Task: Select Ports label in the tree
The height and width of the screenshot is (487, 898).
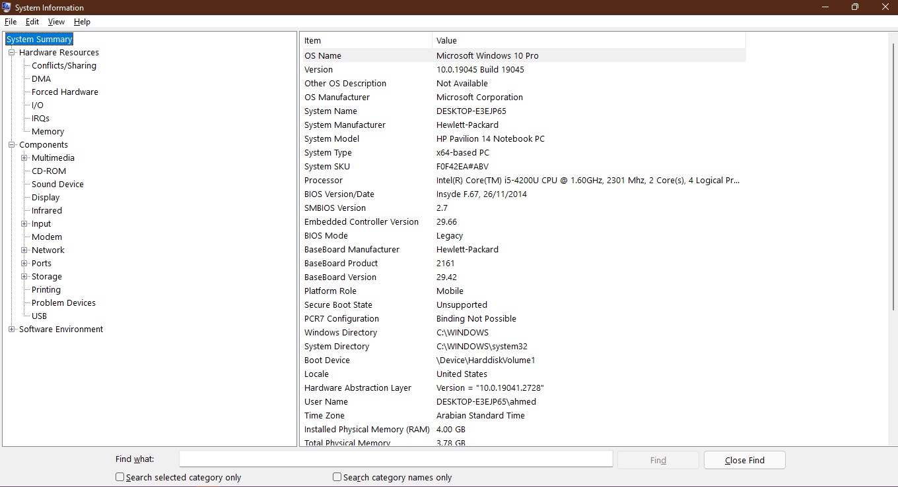Action: pos(42,264)
